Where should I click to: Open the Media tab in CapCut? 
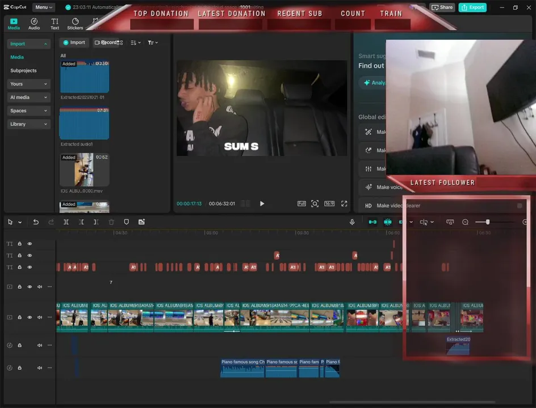(x=14, y=24)
